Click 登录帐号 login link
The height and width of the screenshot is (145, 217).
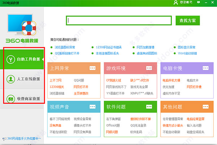pyautogui.click(x=186, y=3)
